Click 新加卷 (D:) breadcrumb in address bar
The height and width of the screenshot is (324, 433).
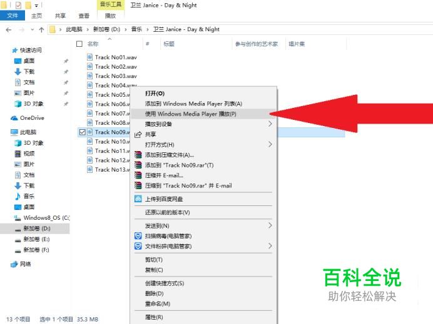point(106,29)
